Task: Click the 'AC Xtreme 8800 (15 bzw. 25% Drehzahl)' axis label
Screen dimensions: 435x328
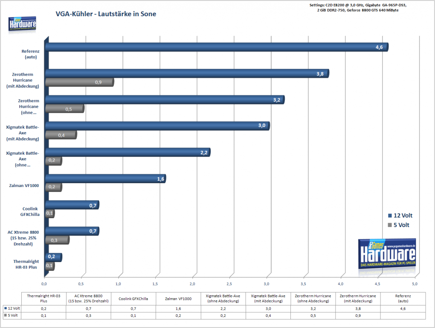Action: tap(23, 238)
